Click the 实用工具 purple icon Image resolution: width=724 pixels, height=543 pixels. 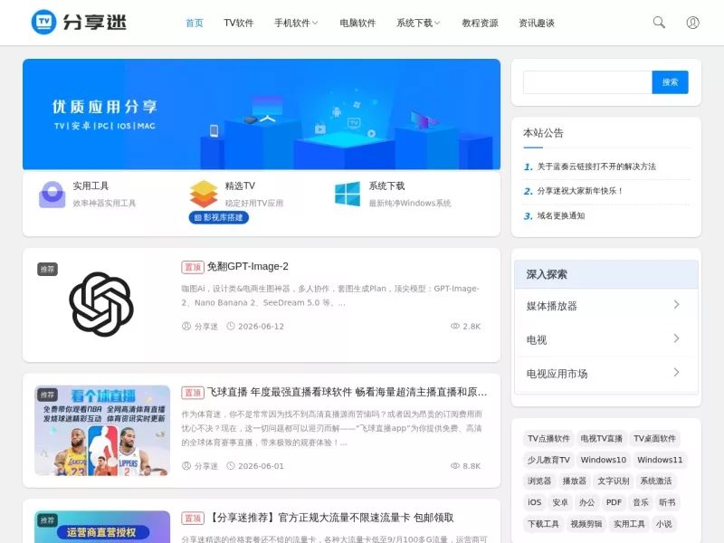[x=52, y=195]
